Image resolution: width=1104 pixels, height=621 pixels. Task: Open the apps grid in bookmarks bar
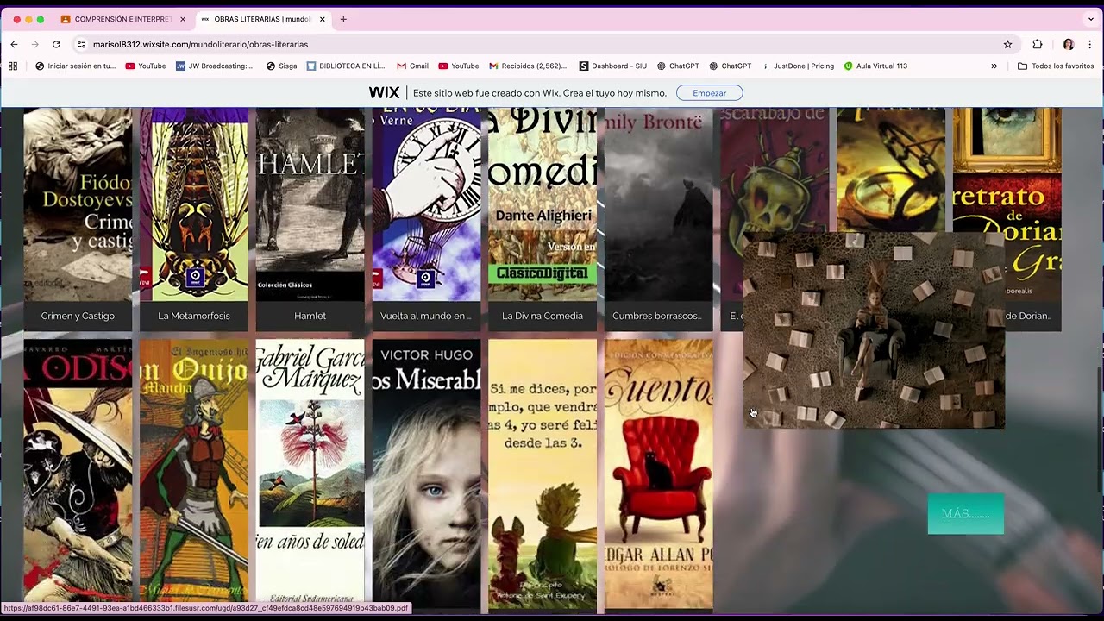13,66
